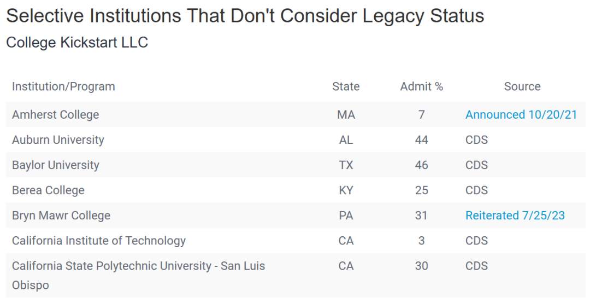Click Caltech's admit percentage value 3
The image size is (590, 303).
421,241
